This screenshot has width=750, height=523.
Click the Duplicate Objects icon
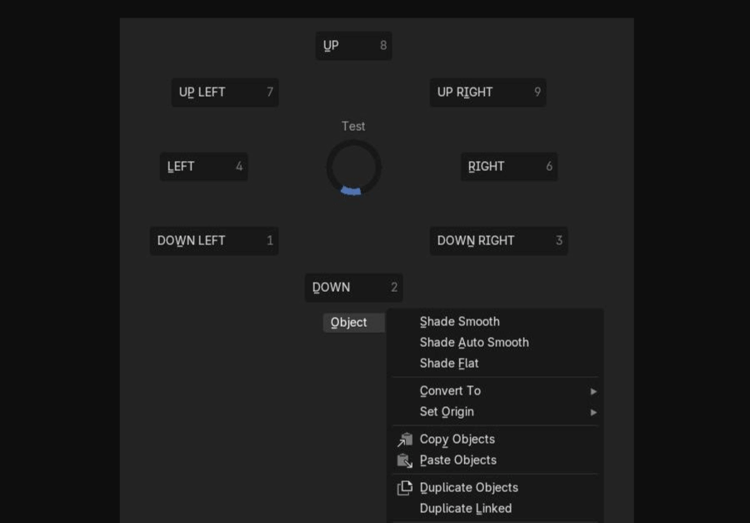(405, 488)
